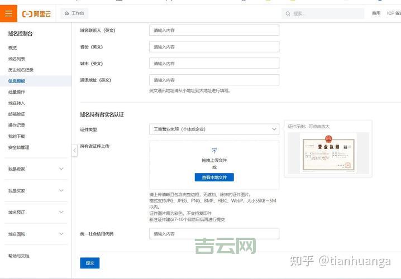Image resolution: width=401 pixels, height=279 pixels.
Task: Open the 证件类型 dropdown
Action: point(214,129)
